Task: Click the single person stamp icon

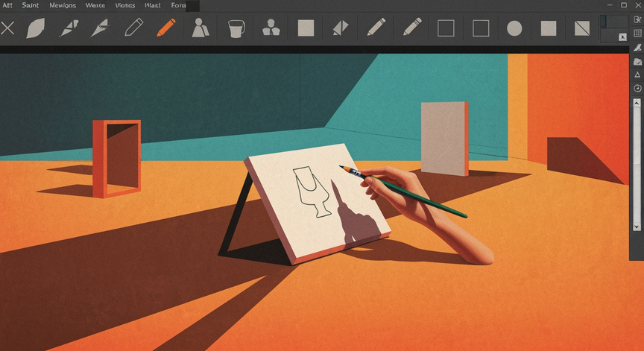Action: click(x=200, y=28)
